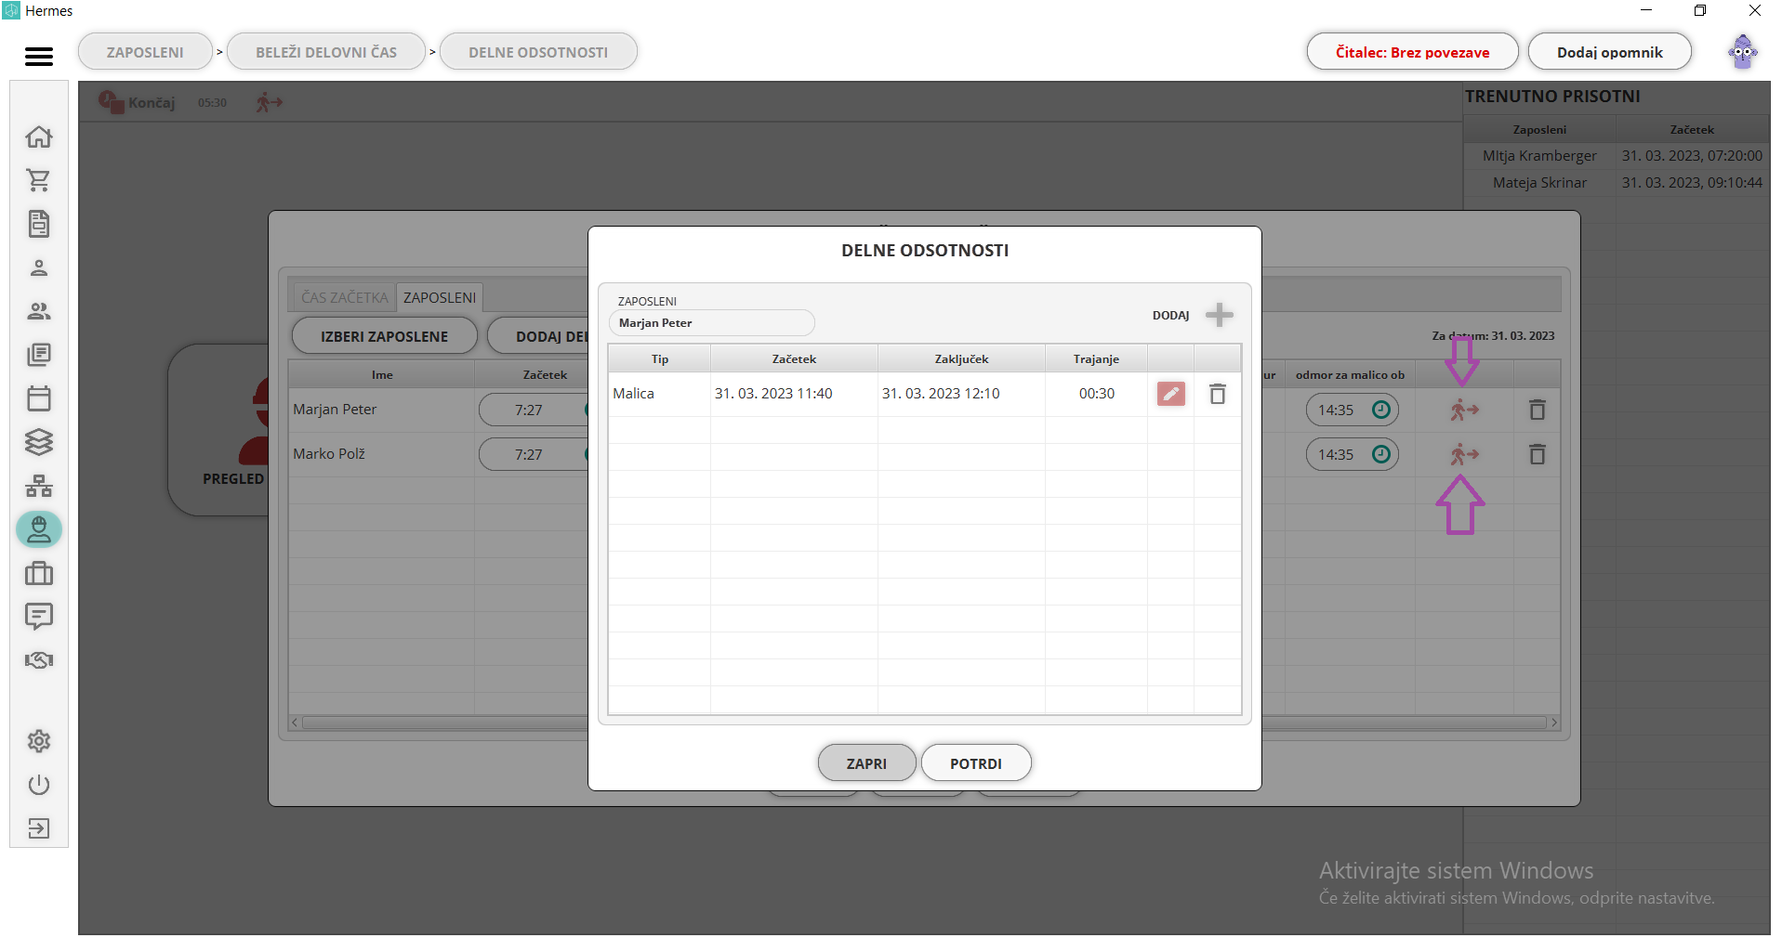Open chat message icon in sidebar

(39, 617)
